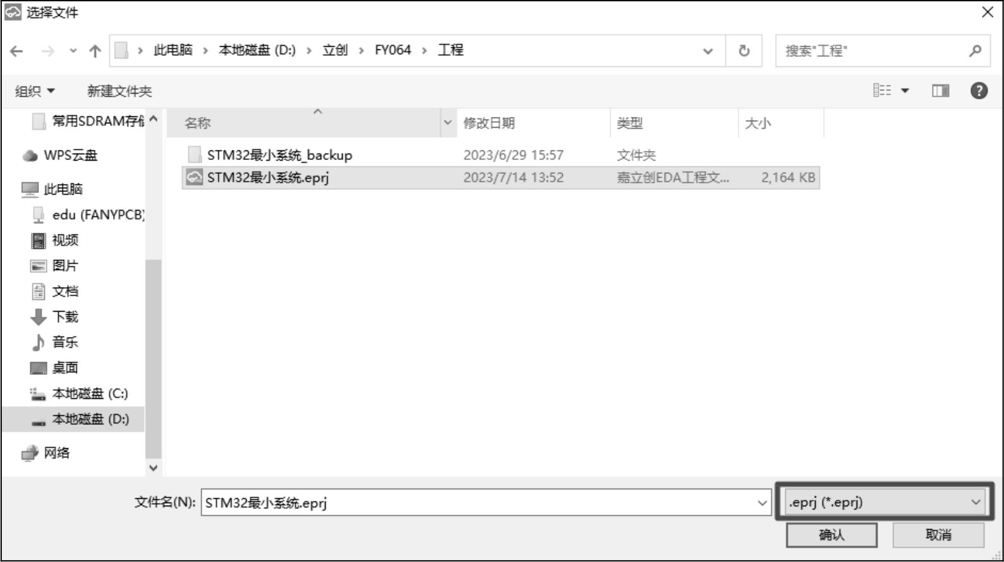This screenshot has height=562, width=1004.
Task: Open the Help question mark icon
Action: pyautogui.click(x=979, y=91)
